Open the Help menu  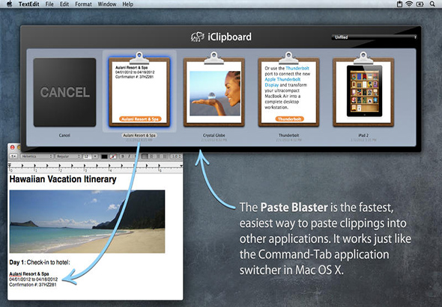127,4
